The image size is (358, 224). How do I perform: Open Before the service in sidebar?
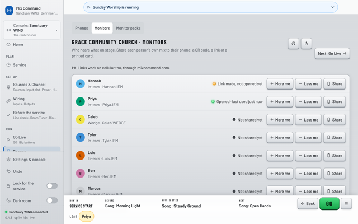tap(32, 115)
